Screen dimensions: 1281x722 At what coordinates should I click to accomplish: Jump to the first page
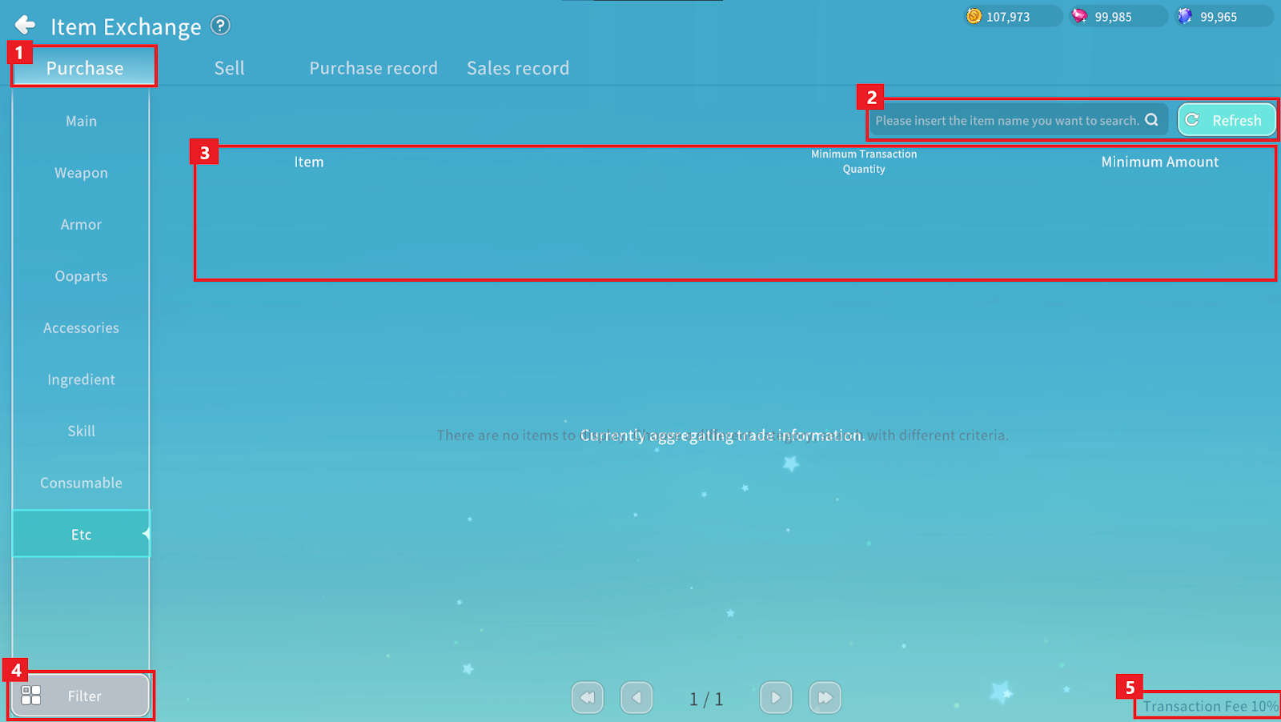(587, 697)
